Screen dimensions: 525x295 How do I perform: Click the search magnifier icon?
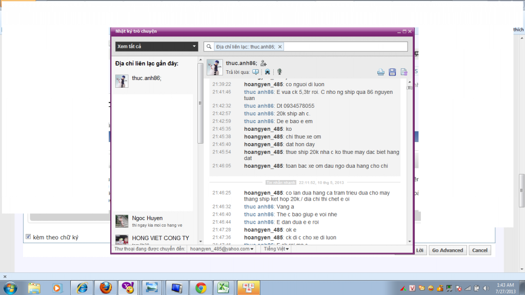(x=209, y=47)
